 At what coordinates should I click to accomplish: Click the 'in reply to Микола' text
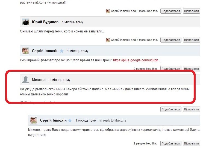113,120
